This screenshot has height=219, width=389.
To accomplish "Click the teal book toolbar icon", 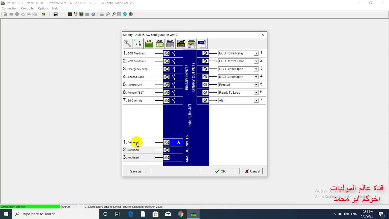I will coord(125,14).
